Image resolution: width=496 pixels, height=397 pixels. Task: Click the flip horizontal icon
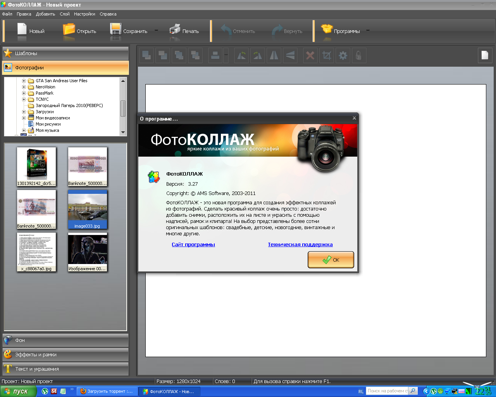274,55
